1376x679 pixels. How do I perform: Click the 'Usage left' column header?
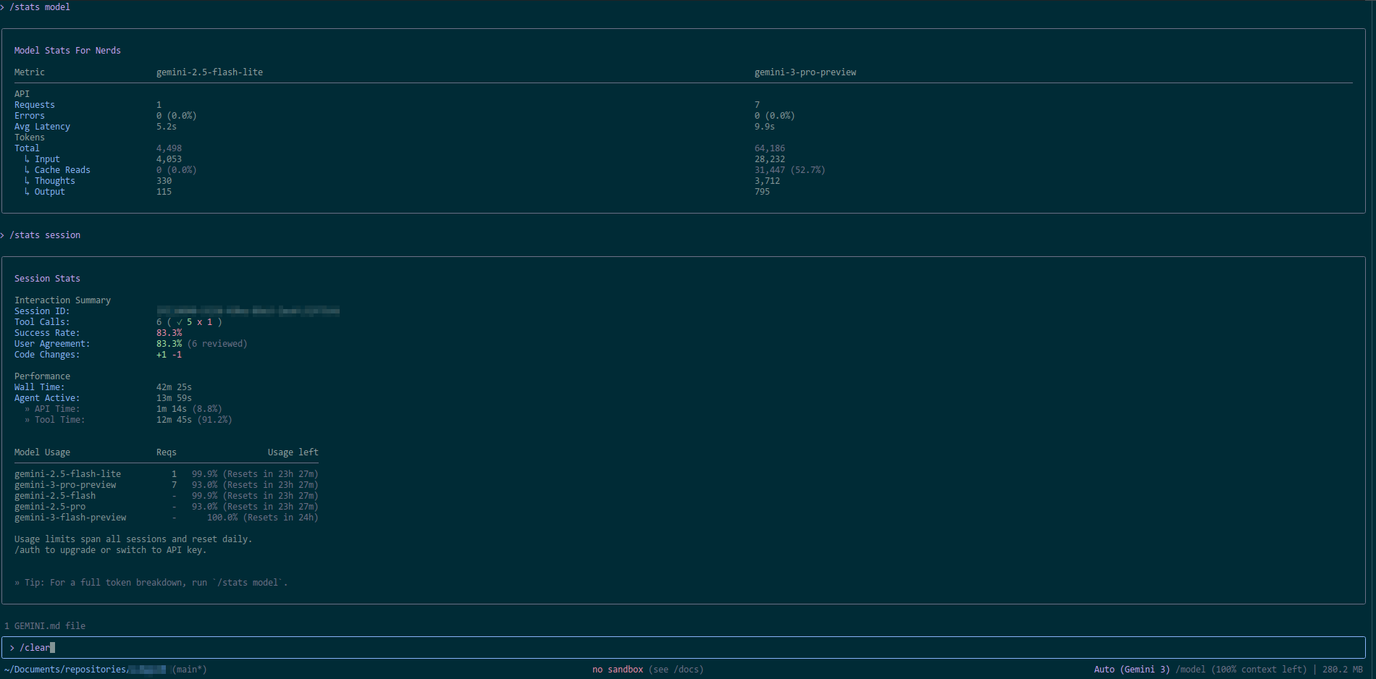coord(293,452)
